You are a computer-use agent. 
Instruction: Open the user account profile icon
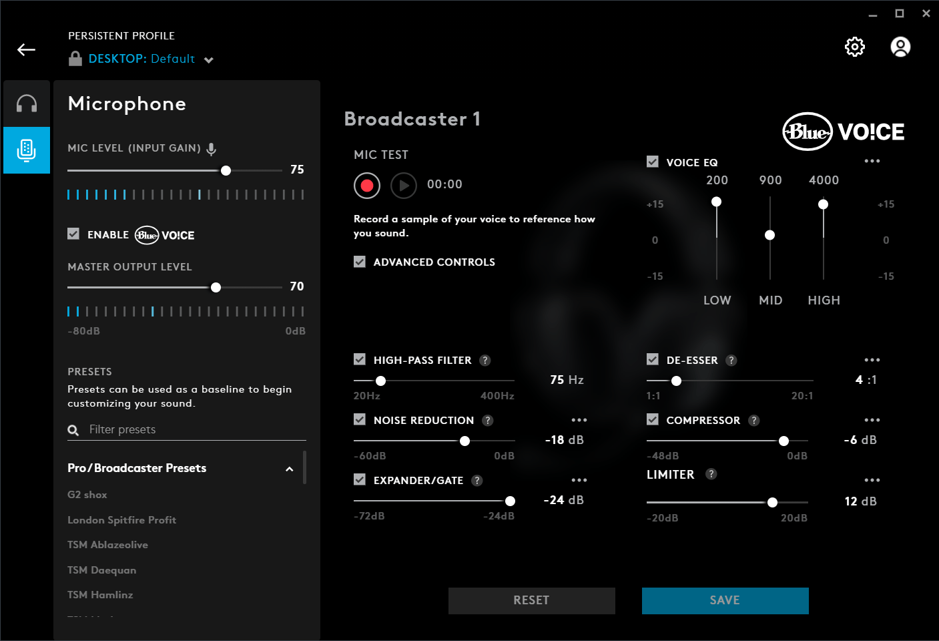[x=900, y=47]
